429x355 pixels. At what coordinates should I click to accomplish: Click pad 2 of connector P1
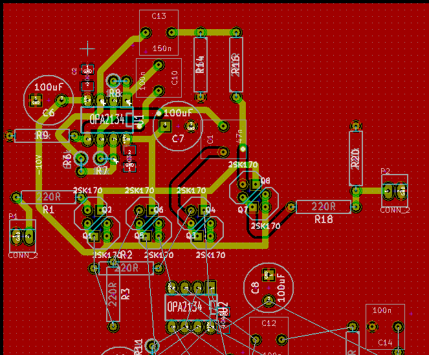28,236
